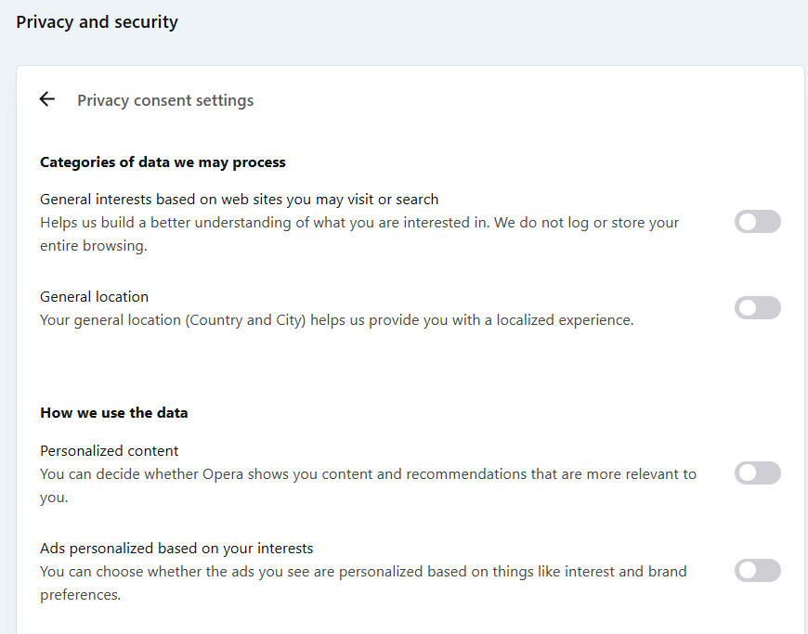The width and height of the screenshot is (808, 634).
Task: Click the Country and City location description text
Action: 337,320
